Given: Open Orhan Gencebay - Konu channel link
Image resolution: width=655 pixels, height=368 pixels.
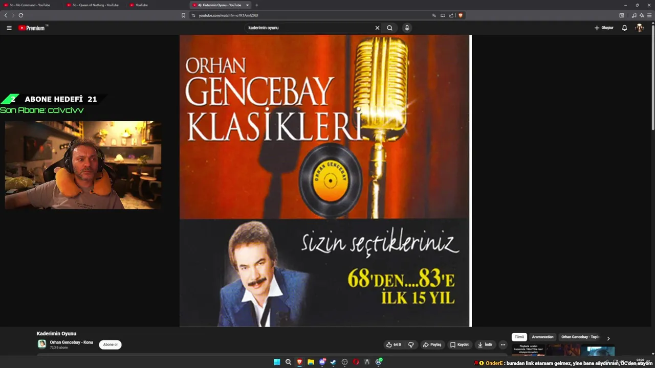Looking at the screenshot, I should click(x=71, y=342).
